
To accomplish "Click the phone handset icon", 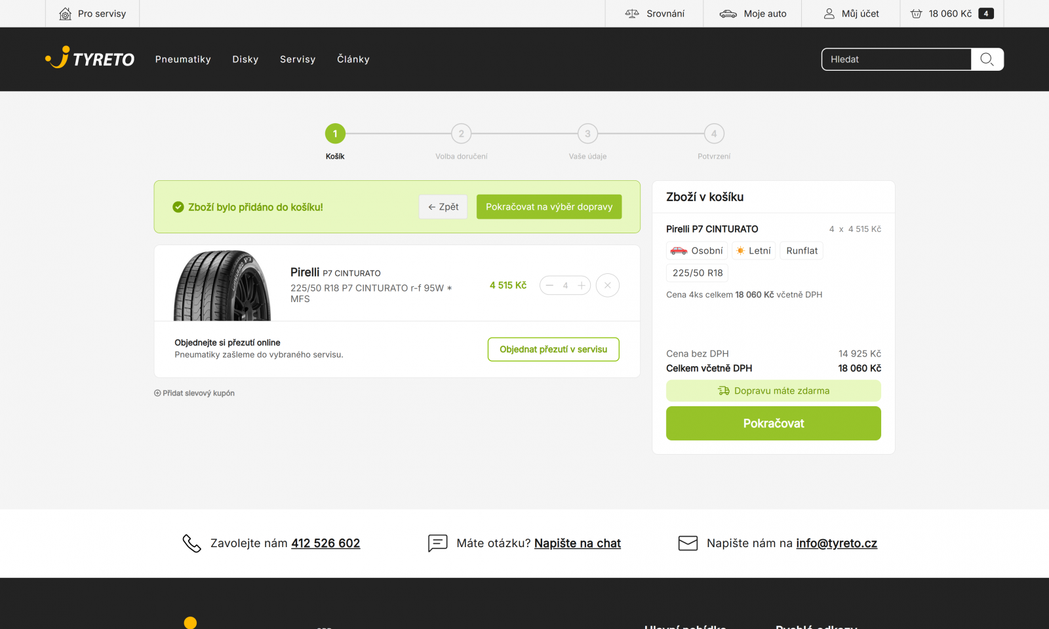I will [191, 543].
